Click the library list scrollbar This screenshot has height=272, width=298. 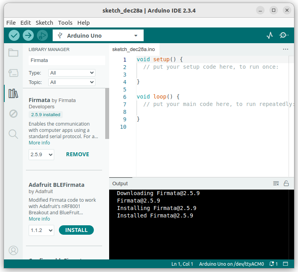click(107, 113)
